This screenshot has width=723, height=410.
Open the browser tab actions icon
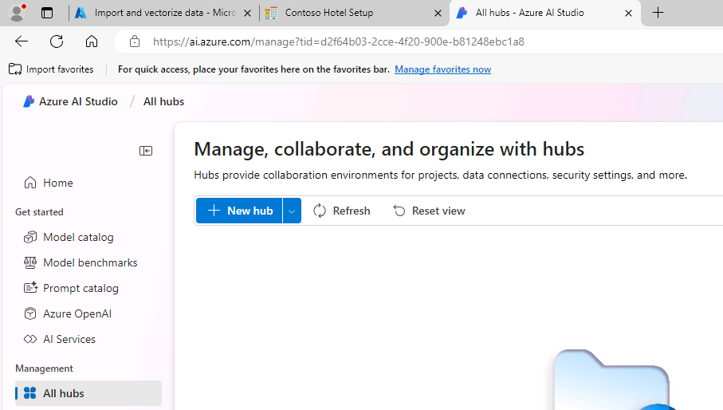47,13
